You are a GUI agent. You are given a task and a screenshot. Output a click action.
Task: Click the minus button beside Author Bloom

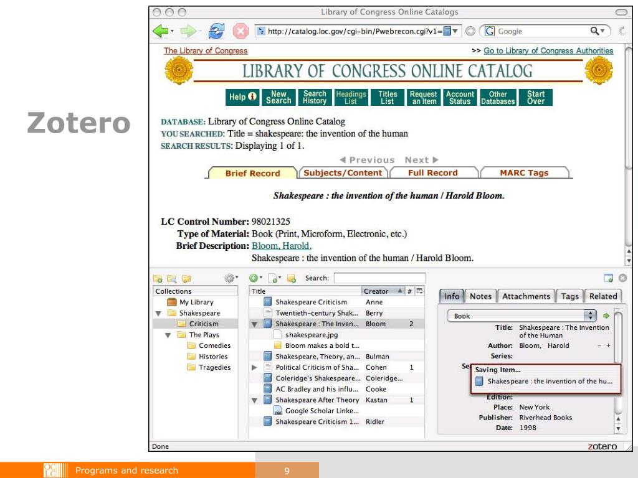point(599,345)
